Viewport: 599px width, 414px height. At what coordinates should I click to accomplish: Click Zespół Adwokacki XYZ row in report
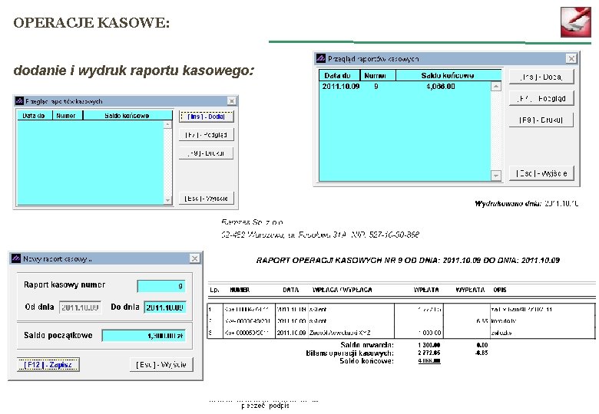pos(401,333)
